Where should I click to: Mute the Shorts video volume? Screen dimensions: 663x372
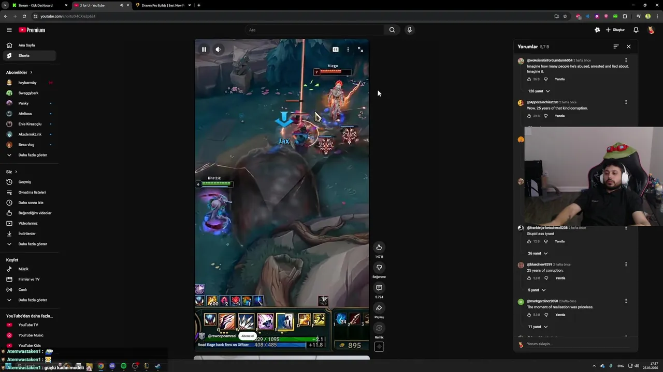click(x=218, y=50)
